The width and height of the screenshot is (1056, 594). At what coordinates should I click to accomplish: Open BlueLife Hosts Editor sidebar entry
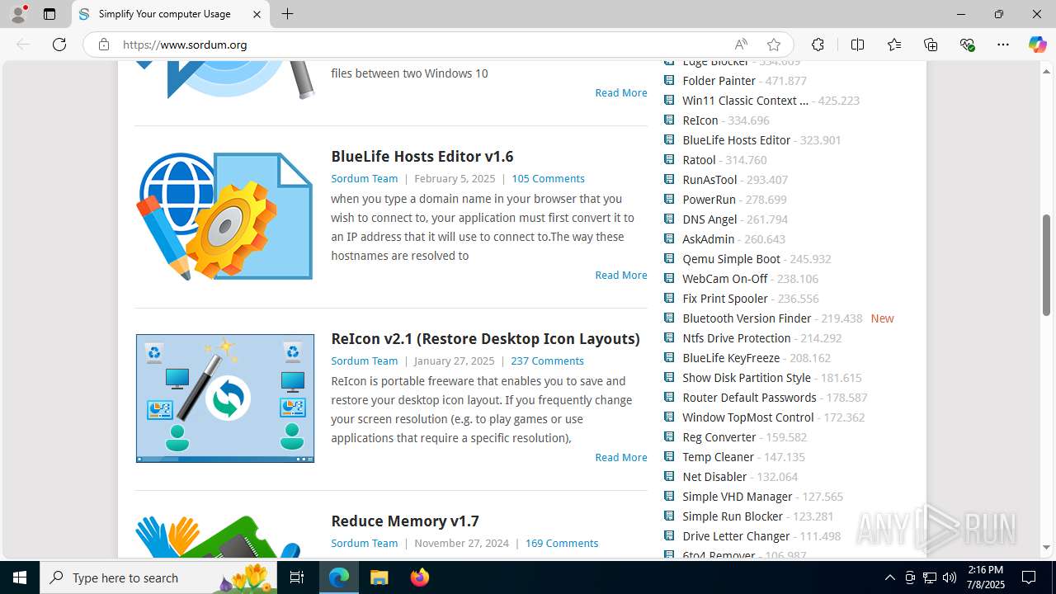(737, 139)
